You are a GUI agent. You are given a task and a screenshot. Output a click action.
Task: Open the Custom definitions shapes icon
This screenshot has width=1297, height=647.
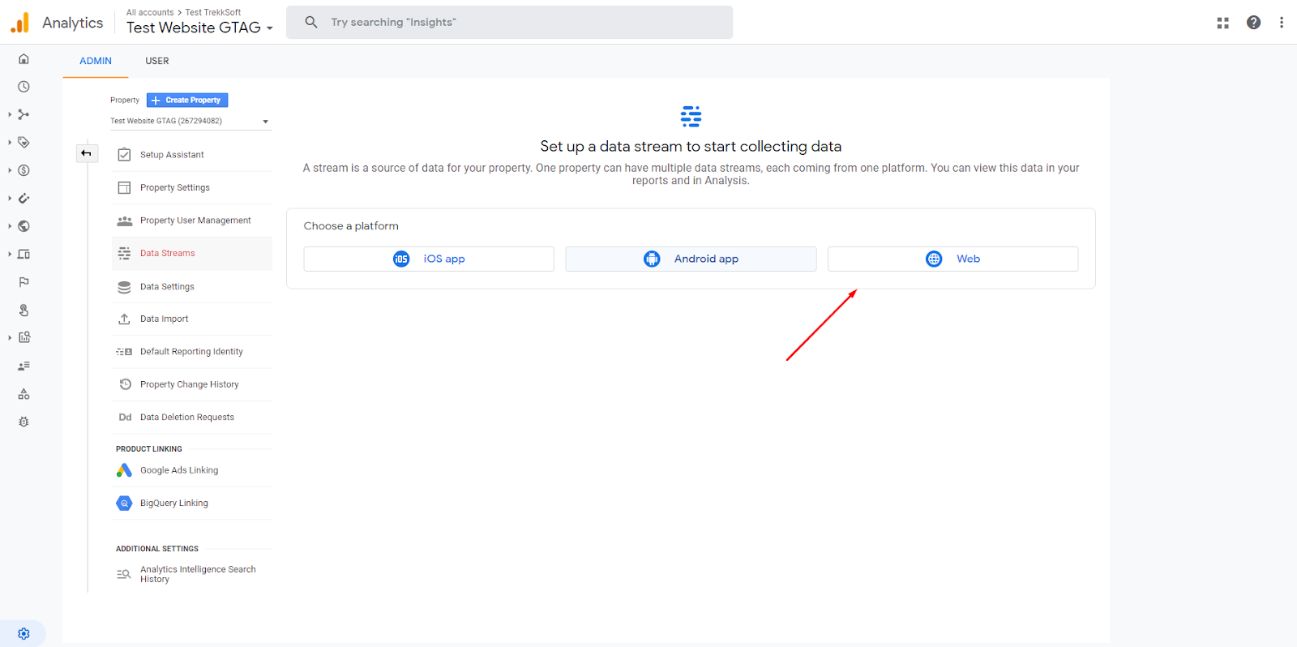(24, 394)
